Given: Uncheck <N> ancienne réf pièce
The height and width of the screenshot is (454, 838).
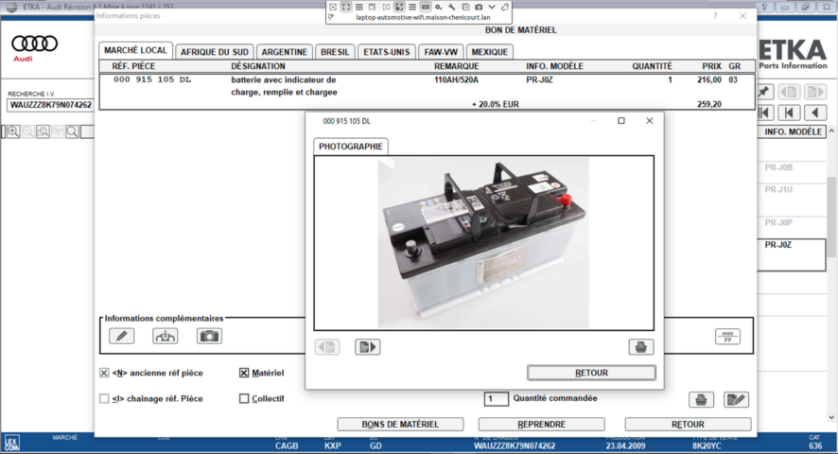Looking at the screenshot, I should point(104,373).
